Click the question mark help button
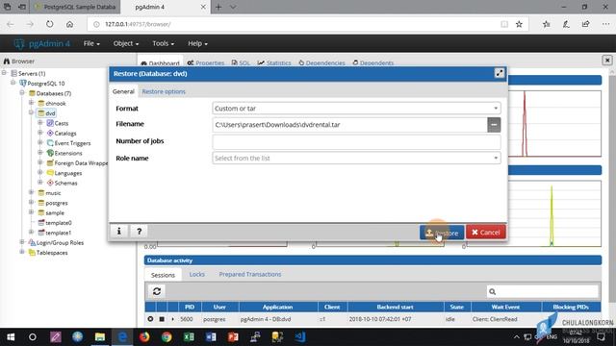The width and height of the screenshot is (616, 346). click(139, 232)
